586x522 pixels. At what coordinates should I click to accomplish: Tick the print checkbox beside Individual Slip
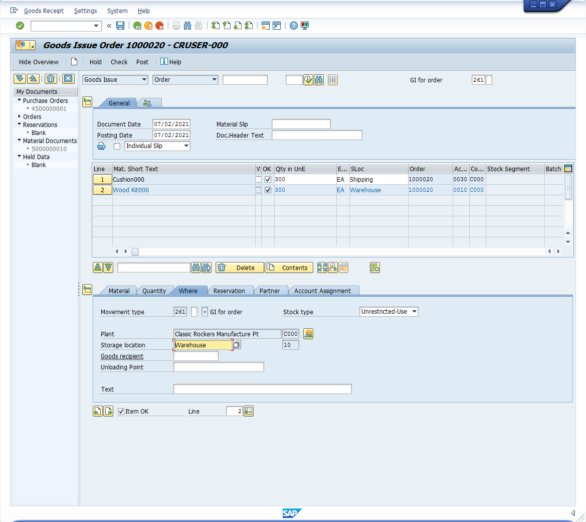[117, 146]
